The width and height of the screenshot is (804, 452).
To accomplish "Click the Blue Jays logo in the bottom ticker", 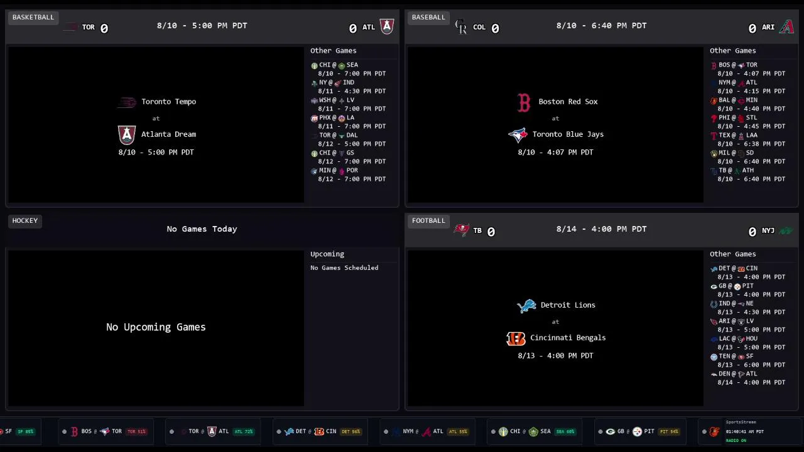I will point(105,432).
